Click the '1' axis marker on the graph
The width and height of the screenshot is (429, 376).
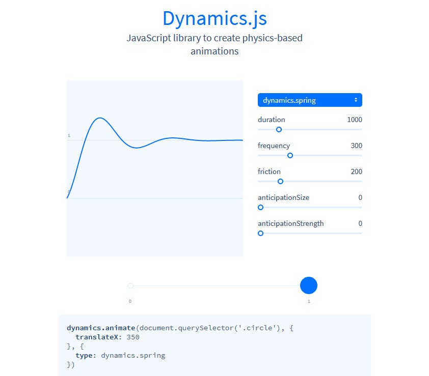click(x=69, y=135)
